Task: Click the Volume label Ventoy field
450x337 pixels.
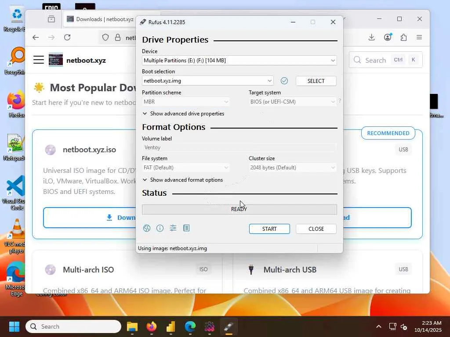Action: tap(240, 147)
